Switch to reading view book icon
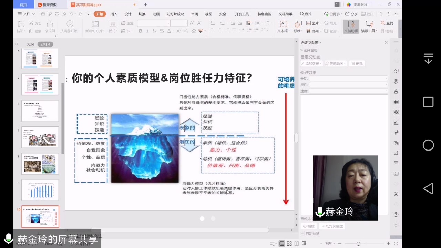The height and width of the screenshot is (248, 441). click(x=297, y=244)
